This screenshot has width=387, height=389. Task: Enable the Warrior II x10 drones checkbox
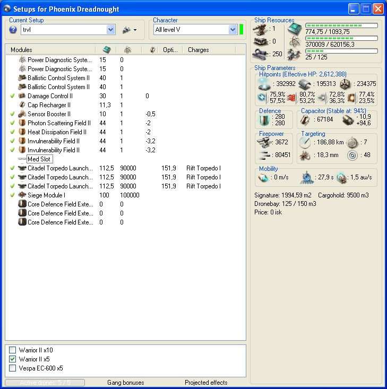pos(12,350)
